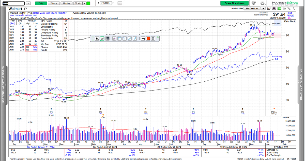Image resolution: width=305 pixels, height=161 pixels.
Task: Select the text box annotation tool
Action: click(125, 39)
